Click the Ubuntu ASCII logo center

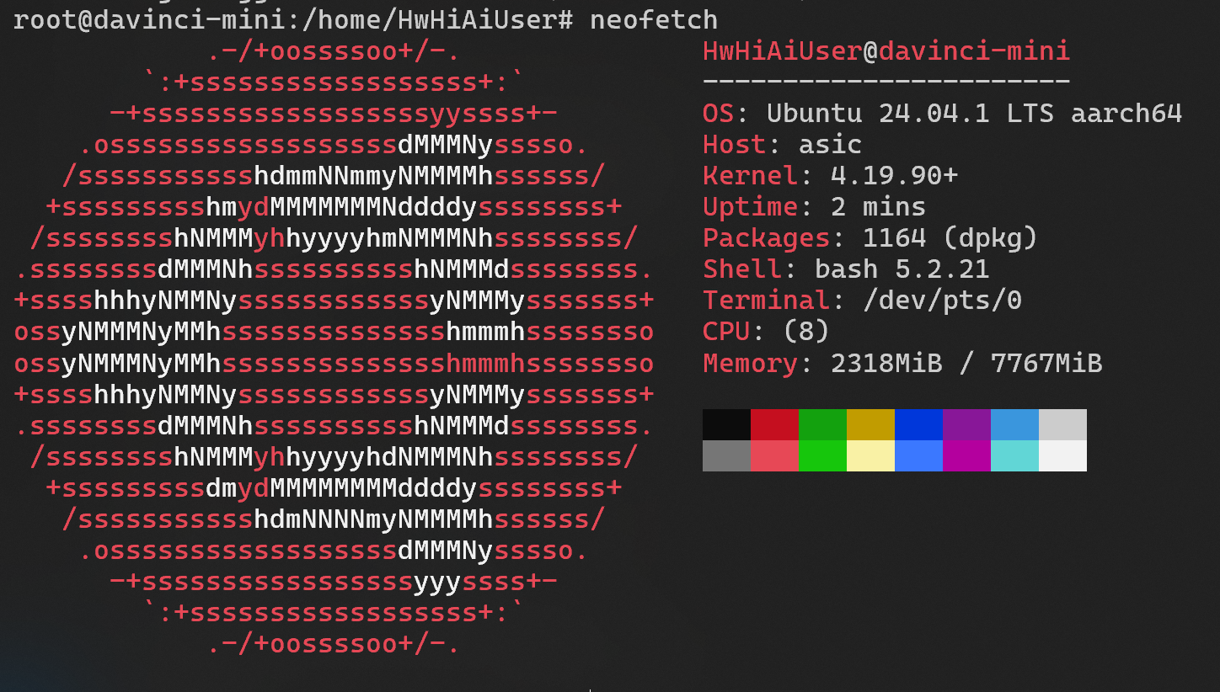point(334,347)
